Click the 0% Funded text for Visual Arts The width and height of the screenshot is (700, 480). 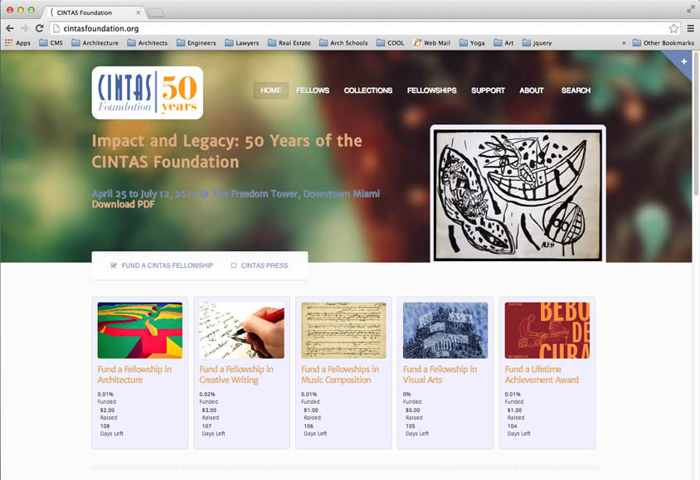(412, 398)
